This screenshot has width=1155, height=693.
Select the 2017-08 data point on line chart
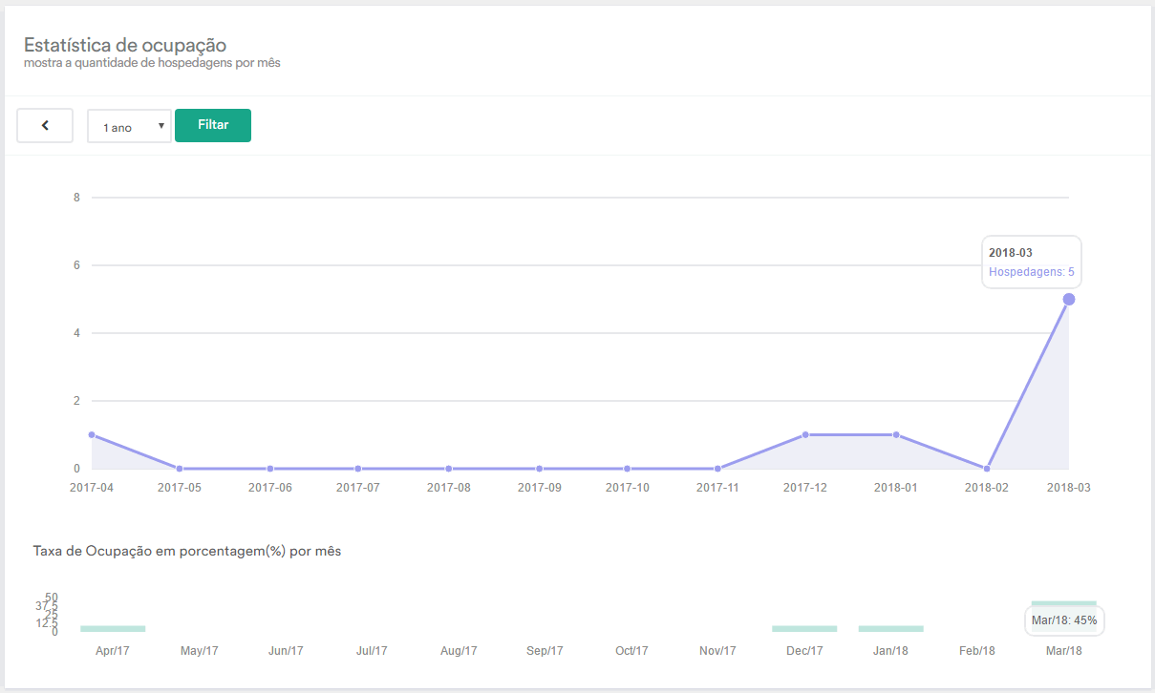(448, 469)
